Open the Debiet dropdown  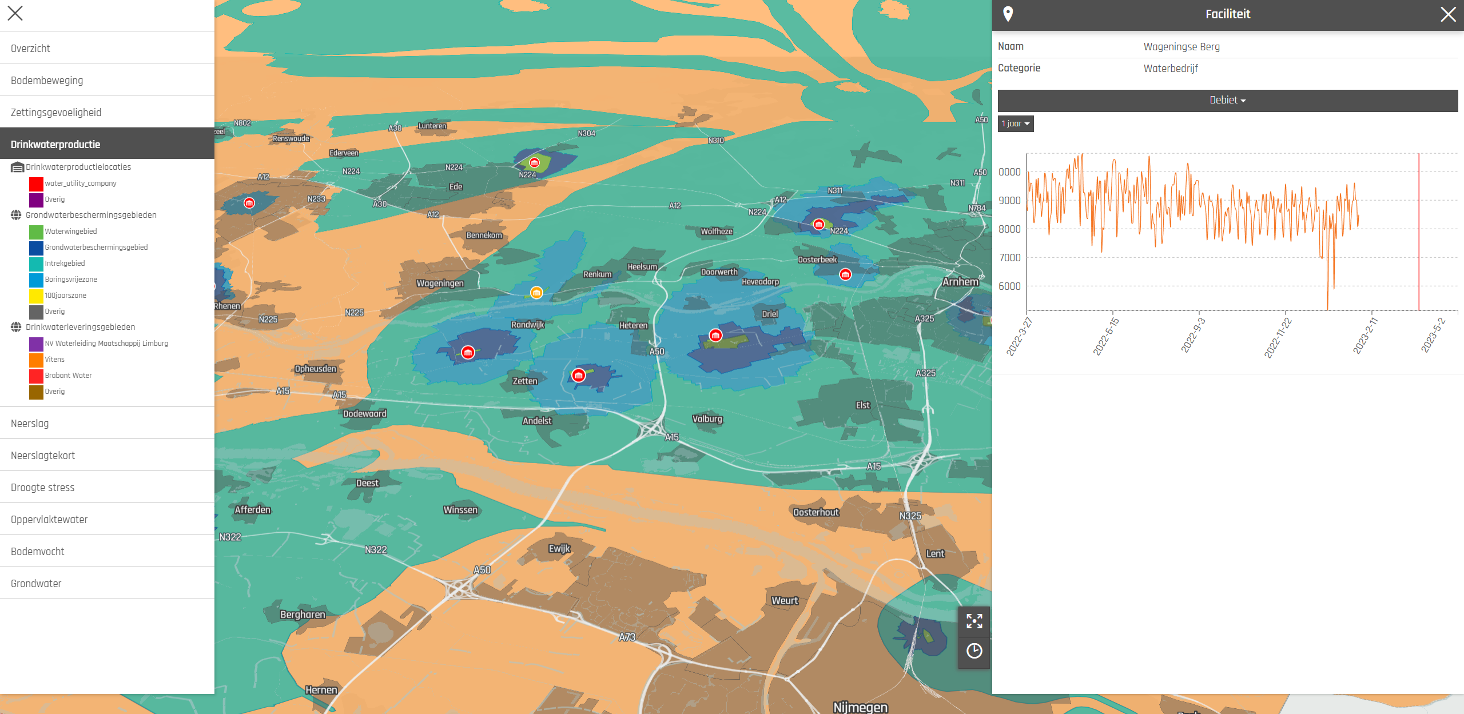[x=1227, y=100]
